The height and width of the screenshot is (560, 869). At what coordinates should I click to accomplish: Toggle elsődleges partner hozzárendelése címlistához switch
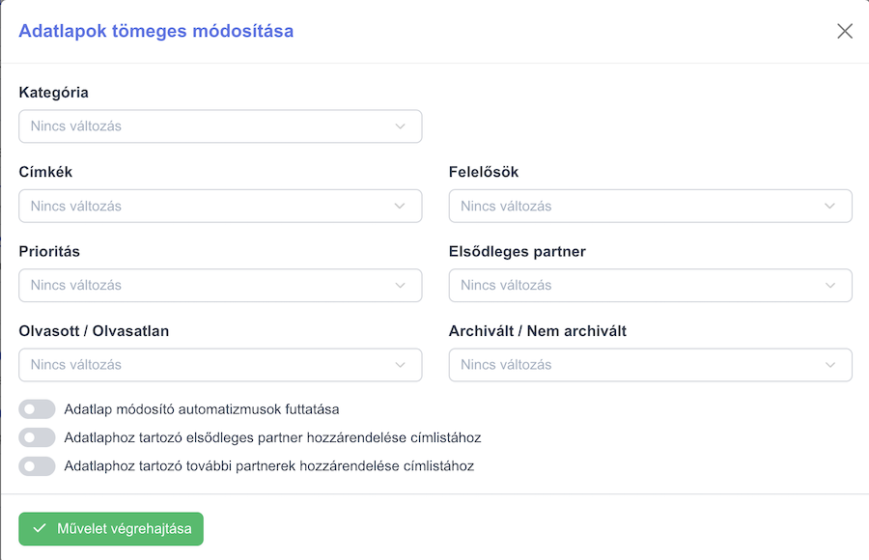point(37,437)
